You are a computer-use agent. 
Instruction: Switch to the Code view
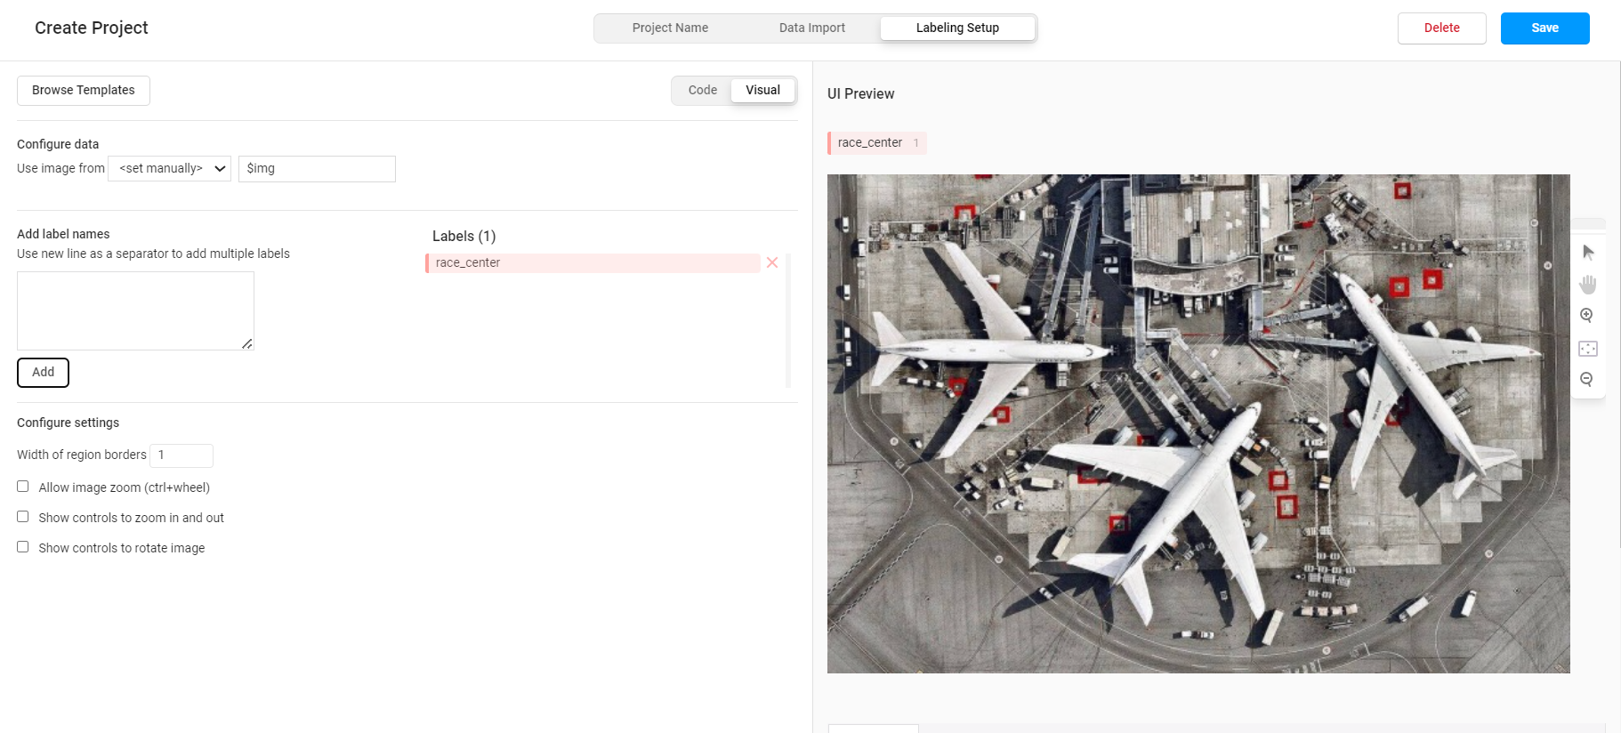click(x=703, y=90)
